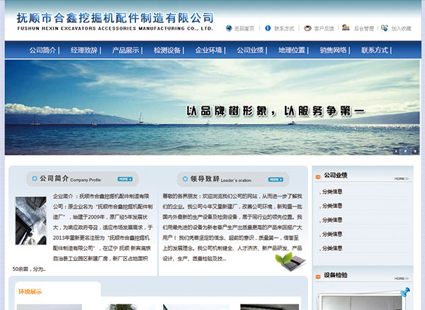The image size is (425, 310).
Task: Open the first 分类信息 link in sidebar
Action: pyautogui.click(x=332, y=192)
